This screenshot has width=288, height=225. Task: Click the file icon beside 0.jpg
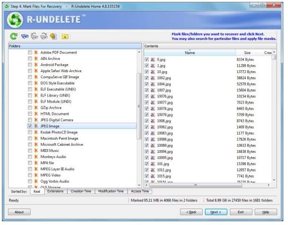[x=153, y=60]
